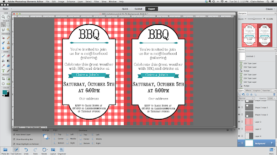The height and width of the screenshot is (155, 277).
Task: Choose the Horizontal Type tool
Action: click(x=3, y=71)
